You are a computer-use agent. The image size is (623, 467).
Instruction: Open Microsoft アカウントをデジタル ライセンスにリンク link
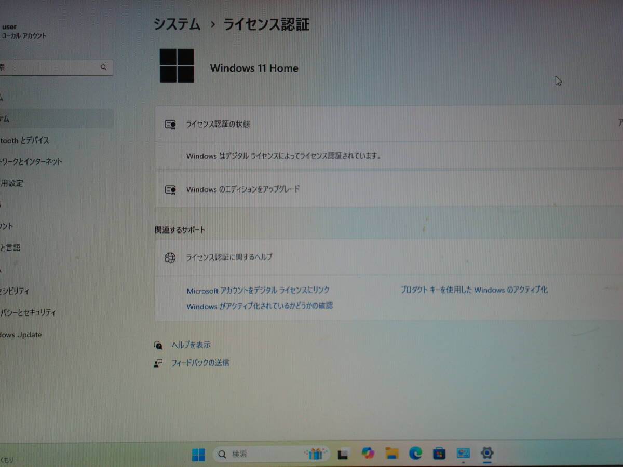click(x=258, y=291)
